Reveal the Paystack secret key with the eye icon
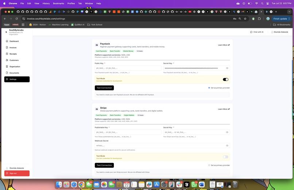The image size is (294, 190). point(227,68)
